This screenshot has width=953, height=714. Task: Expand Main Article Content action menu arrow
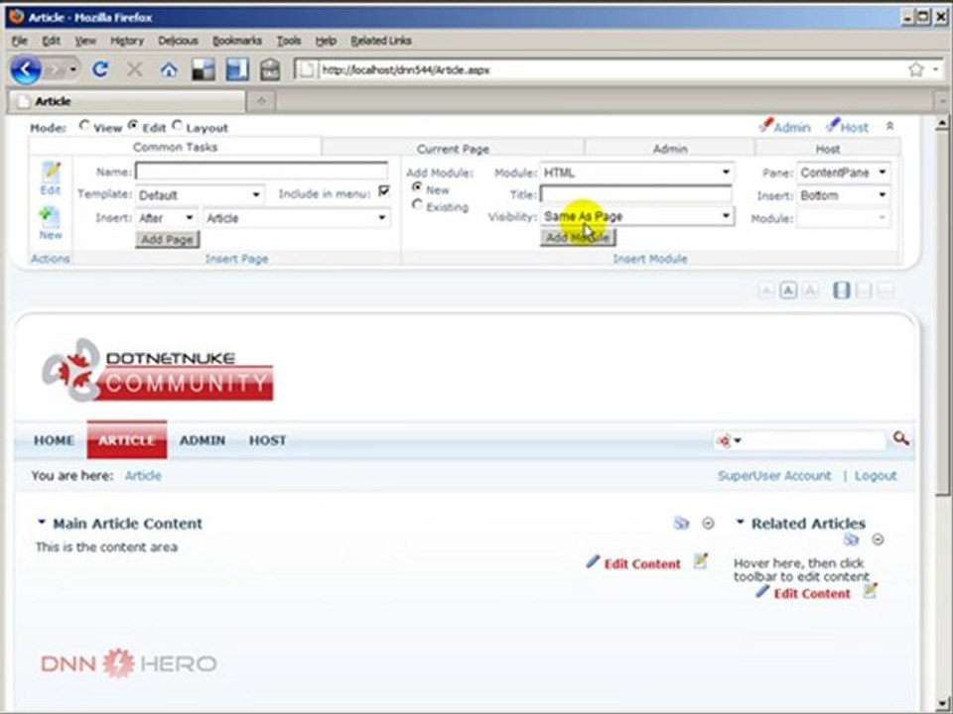42,522
